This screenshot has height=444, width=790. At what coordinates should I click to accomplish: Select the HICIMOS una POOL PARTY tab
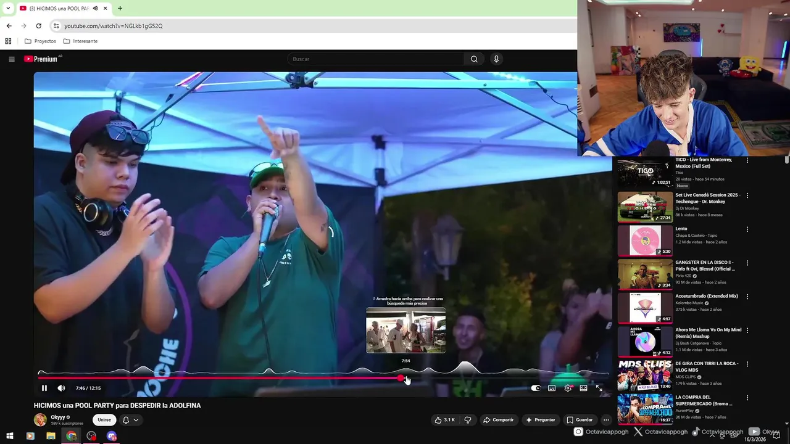coord(59,9)
